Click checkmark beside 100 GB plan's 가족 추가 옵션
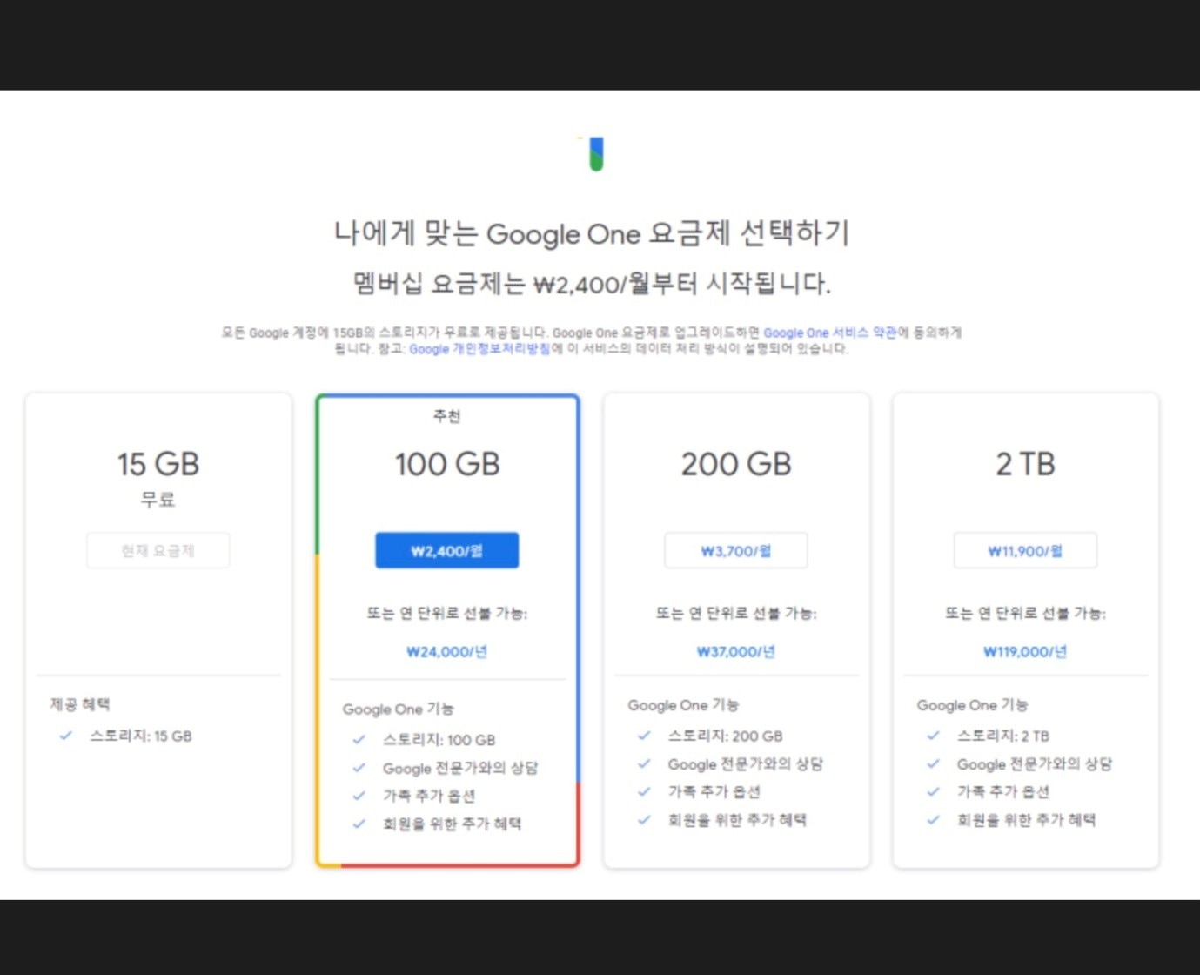The image size is (1200, 975). [359, 796]
